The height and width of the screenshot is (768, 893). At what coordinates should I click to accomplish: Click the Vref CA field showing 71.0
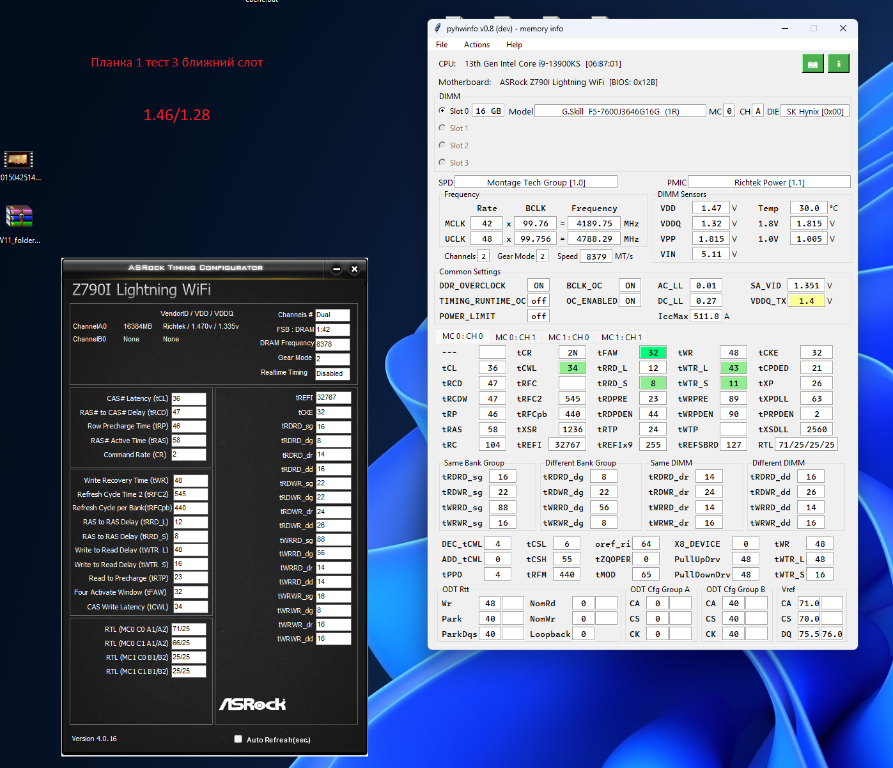tap(809, 603)
